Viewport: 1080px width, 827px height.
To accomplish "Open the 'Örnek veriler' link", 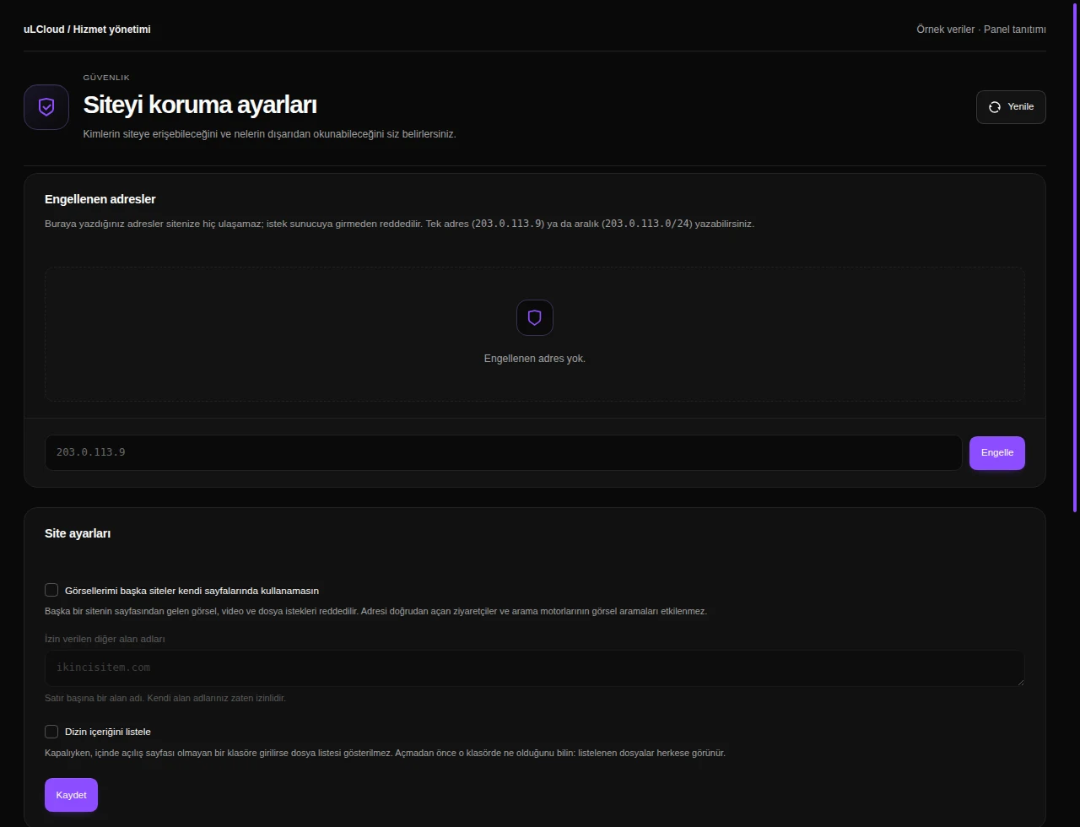I will [945, 30].
